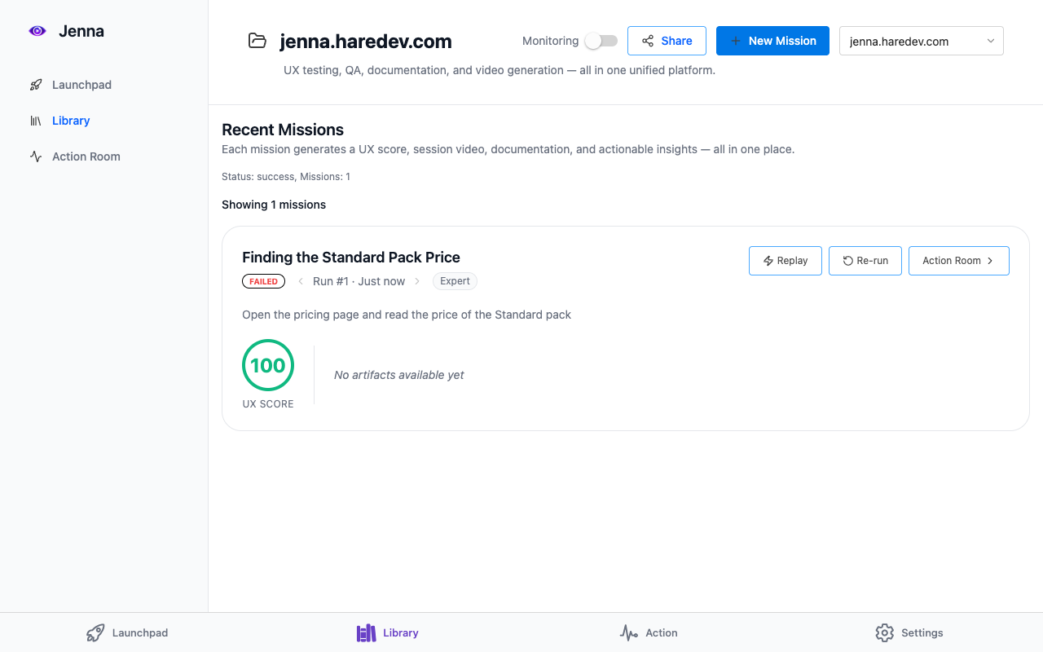Click the UX score 100 circle

click(268, 365)
